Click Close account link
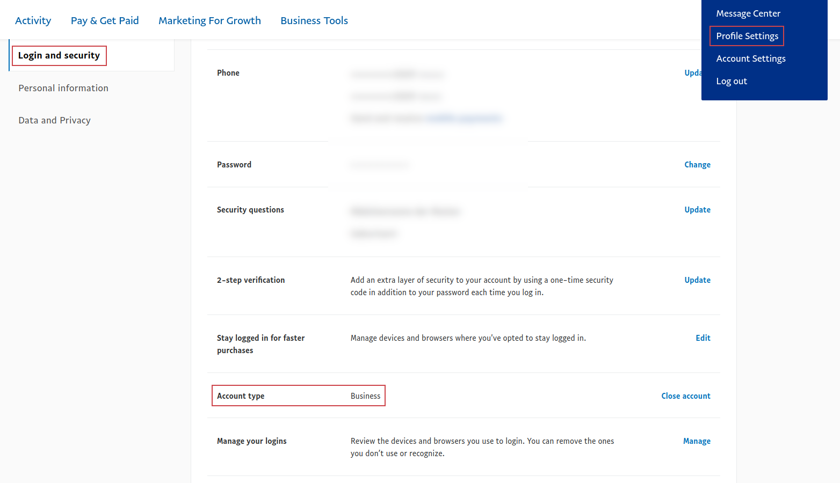The height and width of the screenshot is (483, 840). pyautogui.click(x=686, y=396)
